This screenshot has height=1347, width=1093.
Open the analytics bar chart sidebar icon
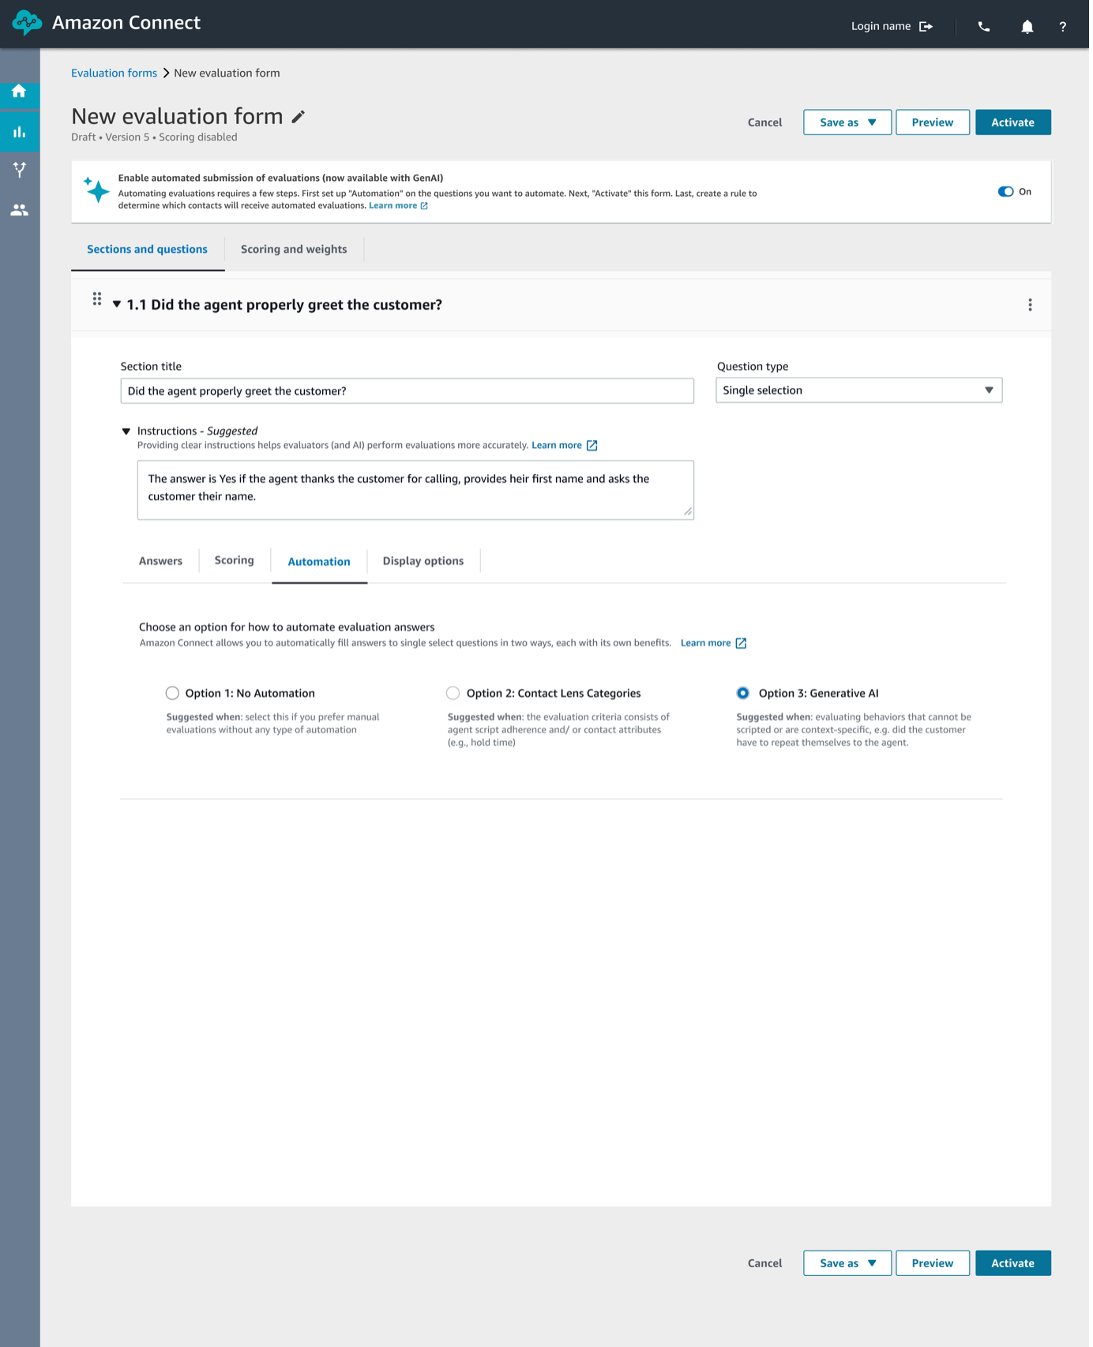point(20,132)
